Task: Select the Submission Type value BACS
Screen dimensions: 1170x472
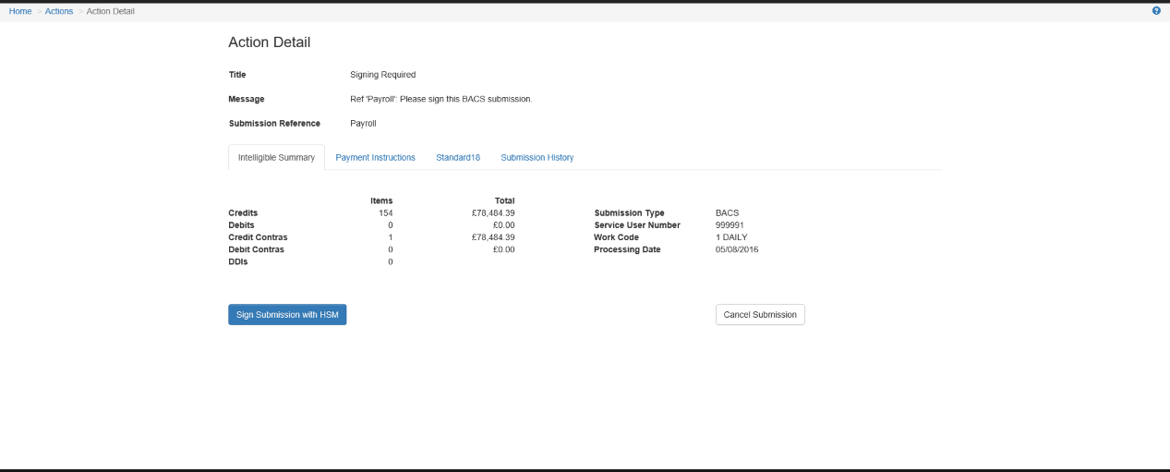Action: [728, 213]
